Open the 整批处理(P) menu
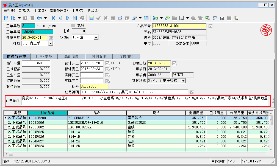 pyautogui.click(x=59, y=10)
